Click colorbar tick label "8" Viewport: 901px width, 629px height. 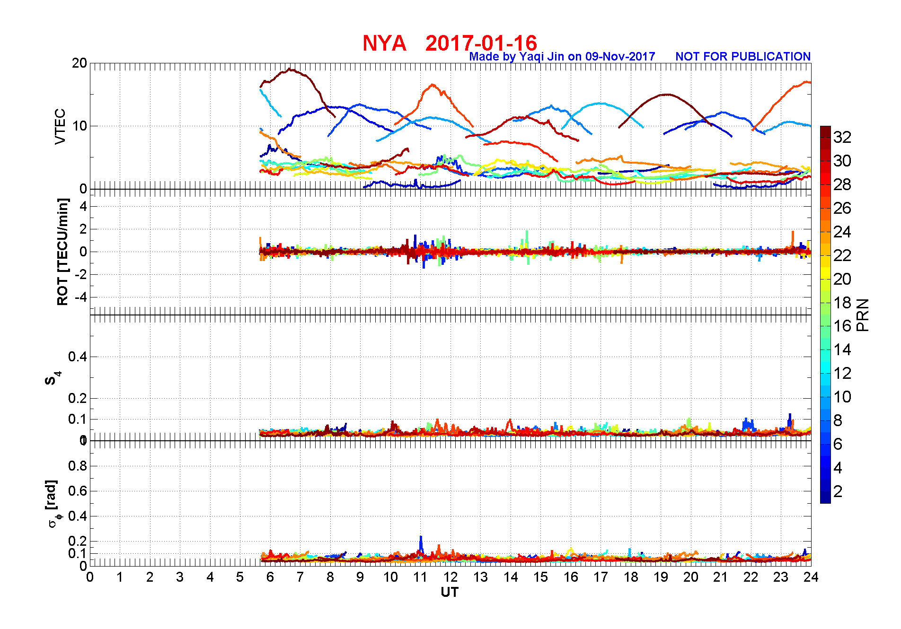point(838,420)
